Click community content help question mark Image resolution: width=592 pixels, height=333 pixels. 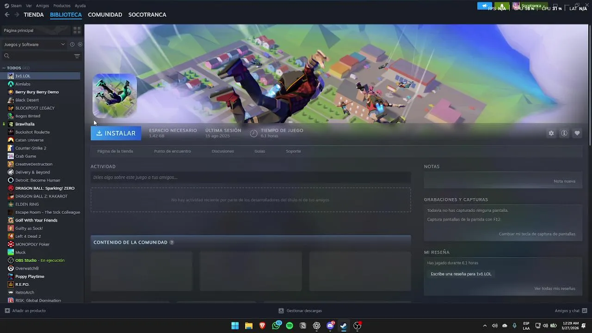172,242
